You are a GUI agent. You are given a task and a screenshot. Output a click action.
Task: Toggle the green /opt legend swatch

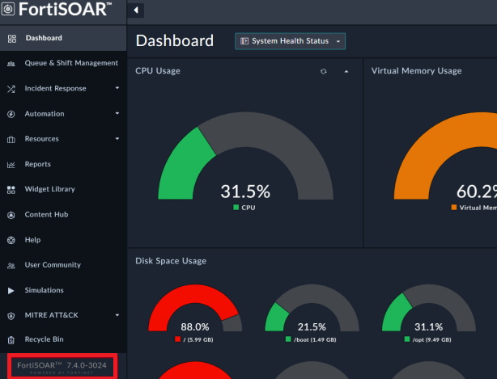(407, 339)
